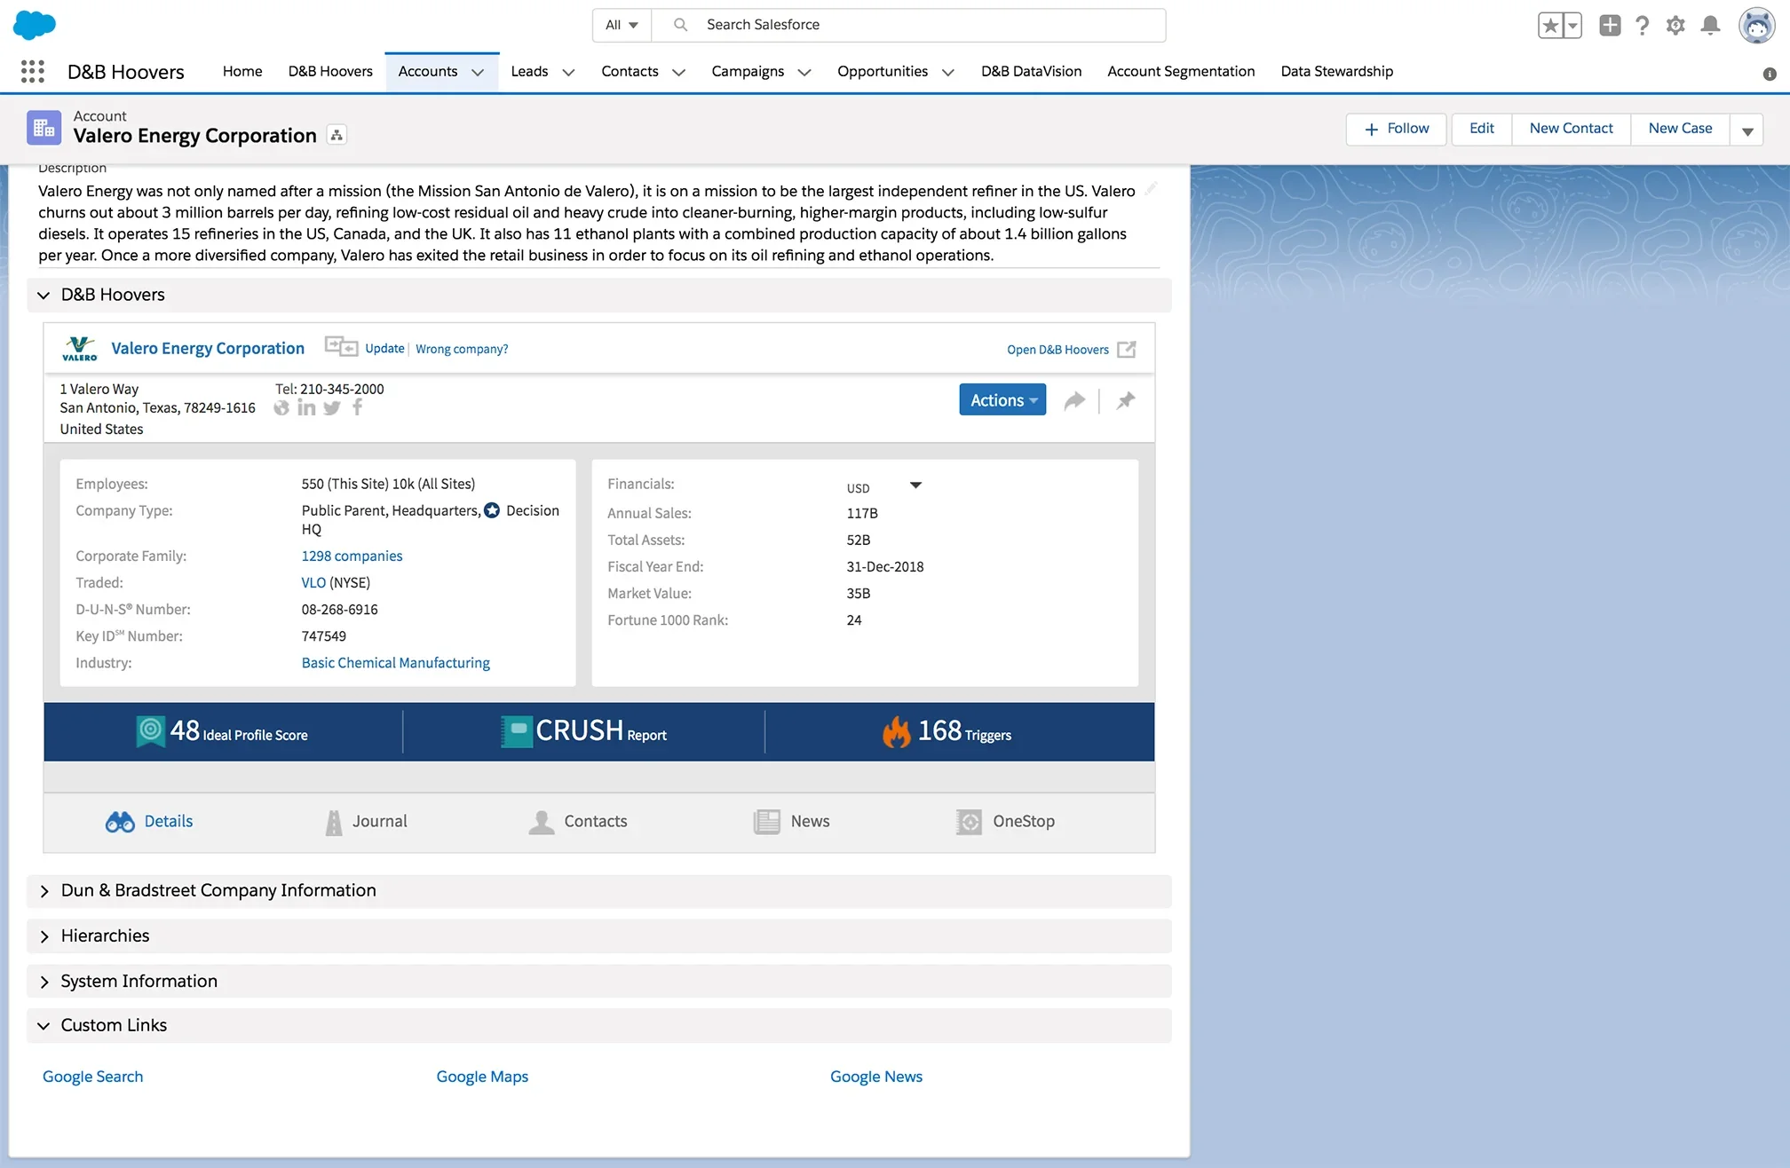Screen dimensions: 1790x1168
Task: Open the USD currency dropdown
Action: tap(915, 485)
